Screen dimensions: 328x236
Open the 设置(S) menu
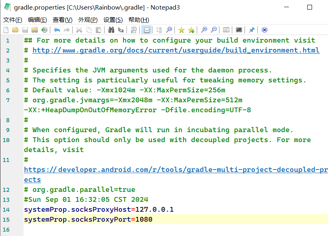[x=113, y=20]
